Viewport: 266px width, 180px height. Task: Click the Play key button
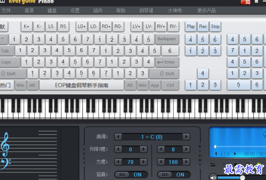click(191, 26)
